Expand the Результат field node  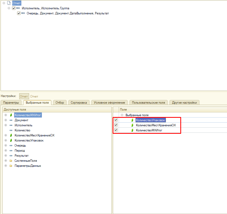[x=6, y=156]
